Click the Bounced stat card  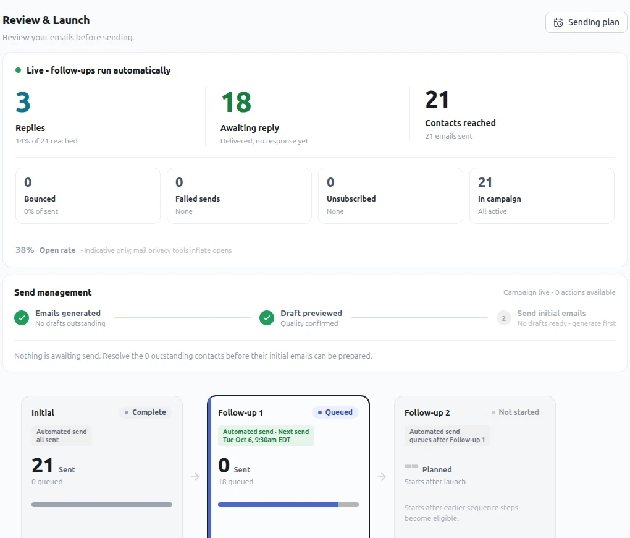pos(88,195)
